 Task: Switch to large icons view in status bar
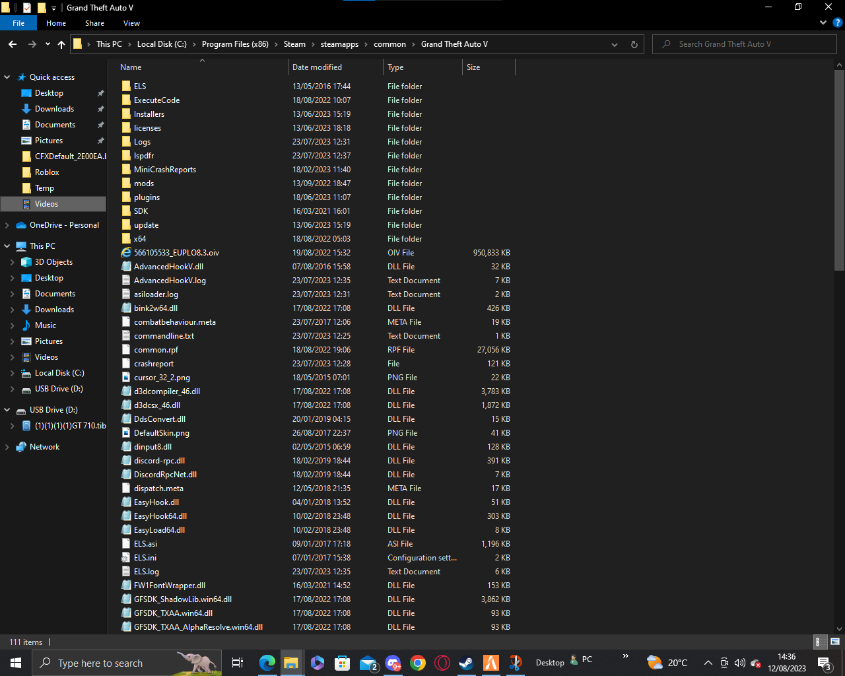(834, 642)
